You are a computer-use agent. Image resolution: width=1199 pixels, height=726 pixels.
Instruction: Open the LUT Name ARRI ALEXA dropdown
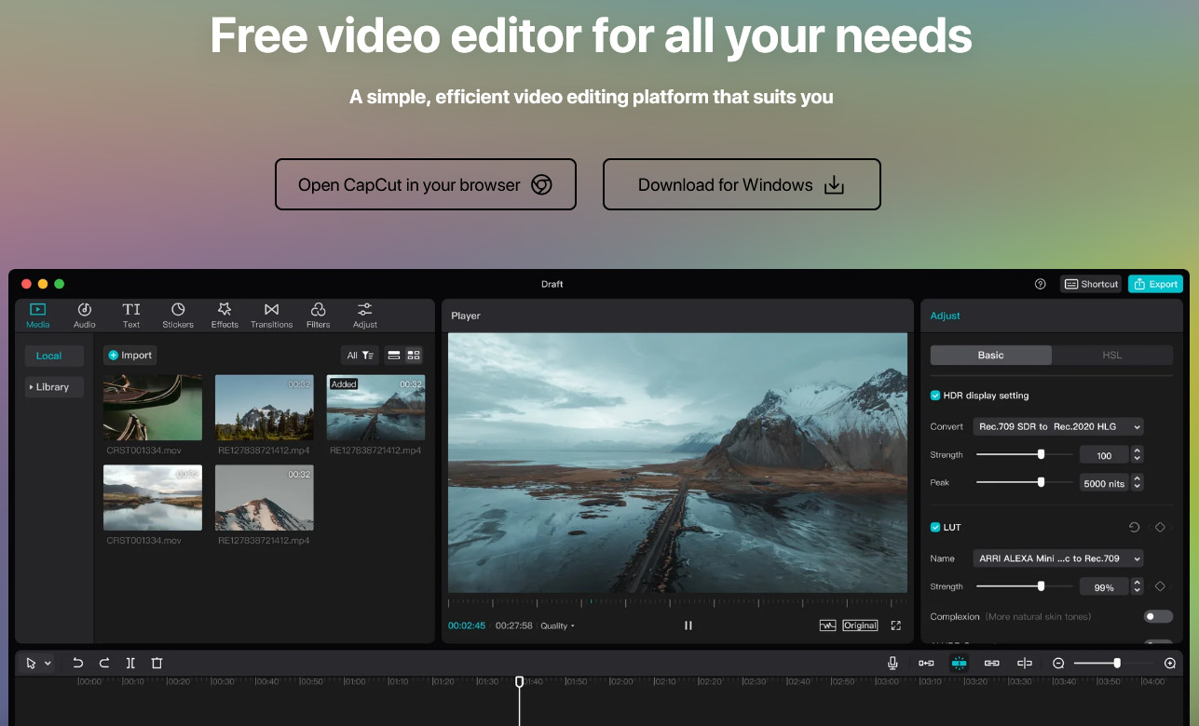(x=1057, y=558)
